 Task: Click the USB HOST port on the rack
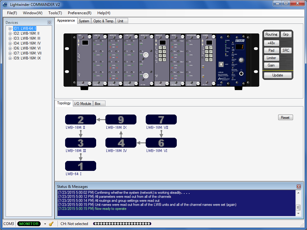point(221,64)
